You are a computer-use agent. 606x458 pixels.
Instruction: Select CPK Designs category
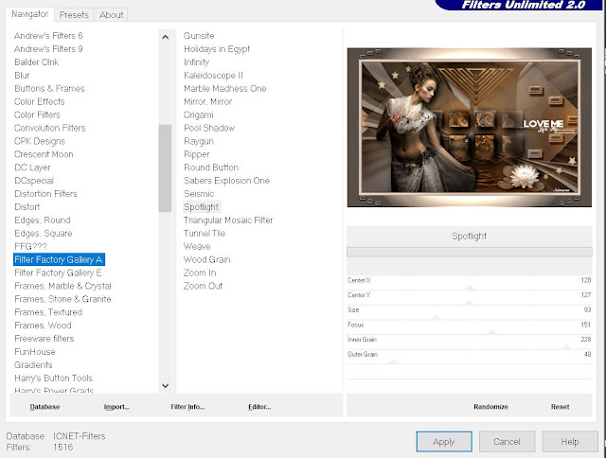point(40,141)
